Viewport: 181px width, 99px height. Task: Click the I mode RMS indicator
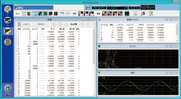103,8
